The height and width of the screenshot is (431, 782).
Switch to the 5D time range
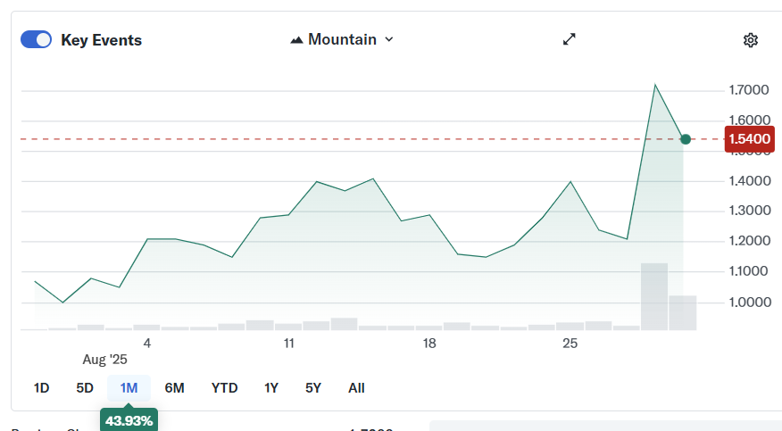click(85, 388)
